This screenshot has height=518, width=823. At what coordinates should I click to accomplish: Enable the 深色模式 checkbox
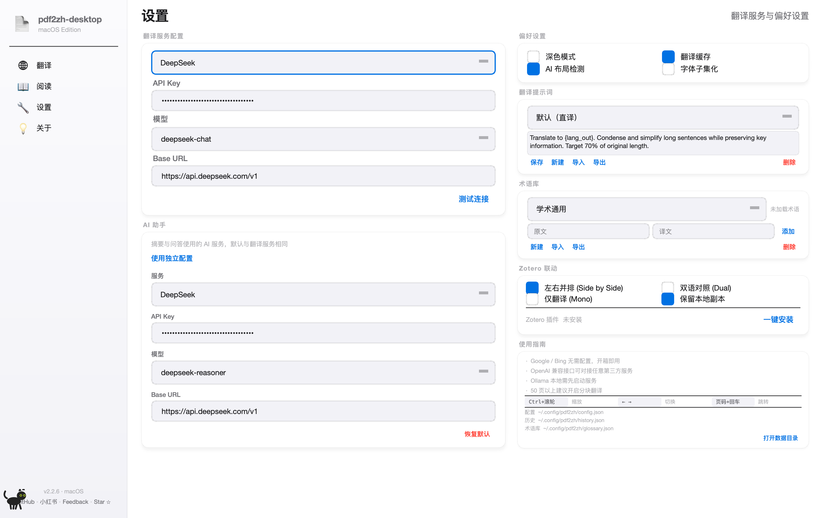pyautogui.click(x=533, y=56)
